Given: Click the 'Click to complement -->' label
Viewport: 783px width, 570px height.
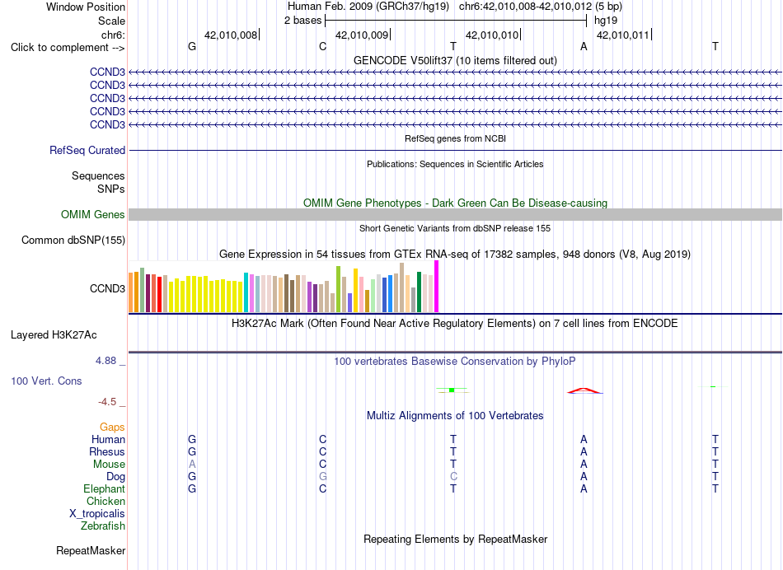Looking at the screenshot, I should pyautogui.click(x=68, y=48).
